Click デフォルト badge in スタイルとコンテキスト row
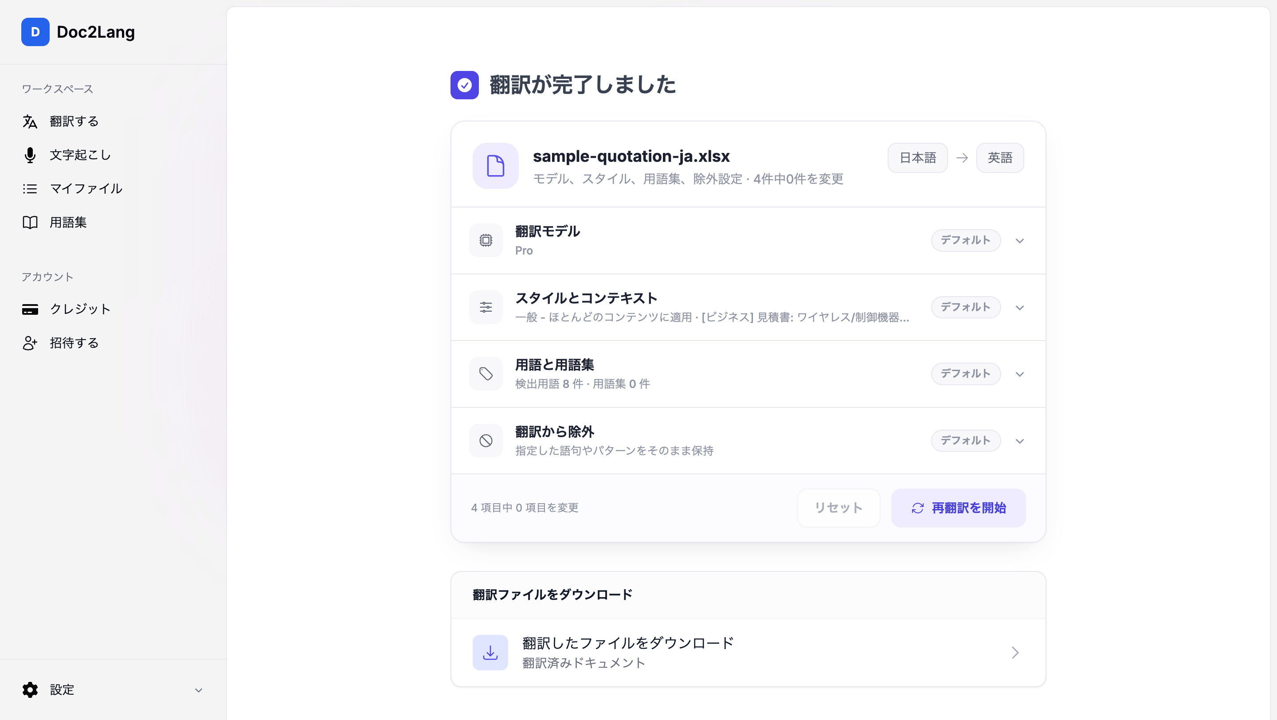The width and height of the screenshot is (1277, 720). (966, 307)
